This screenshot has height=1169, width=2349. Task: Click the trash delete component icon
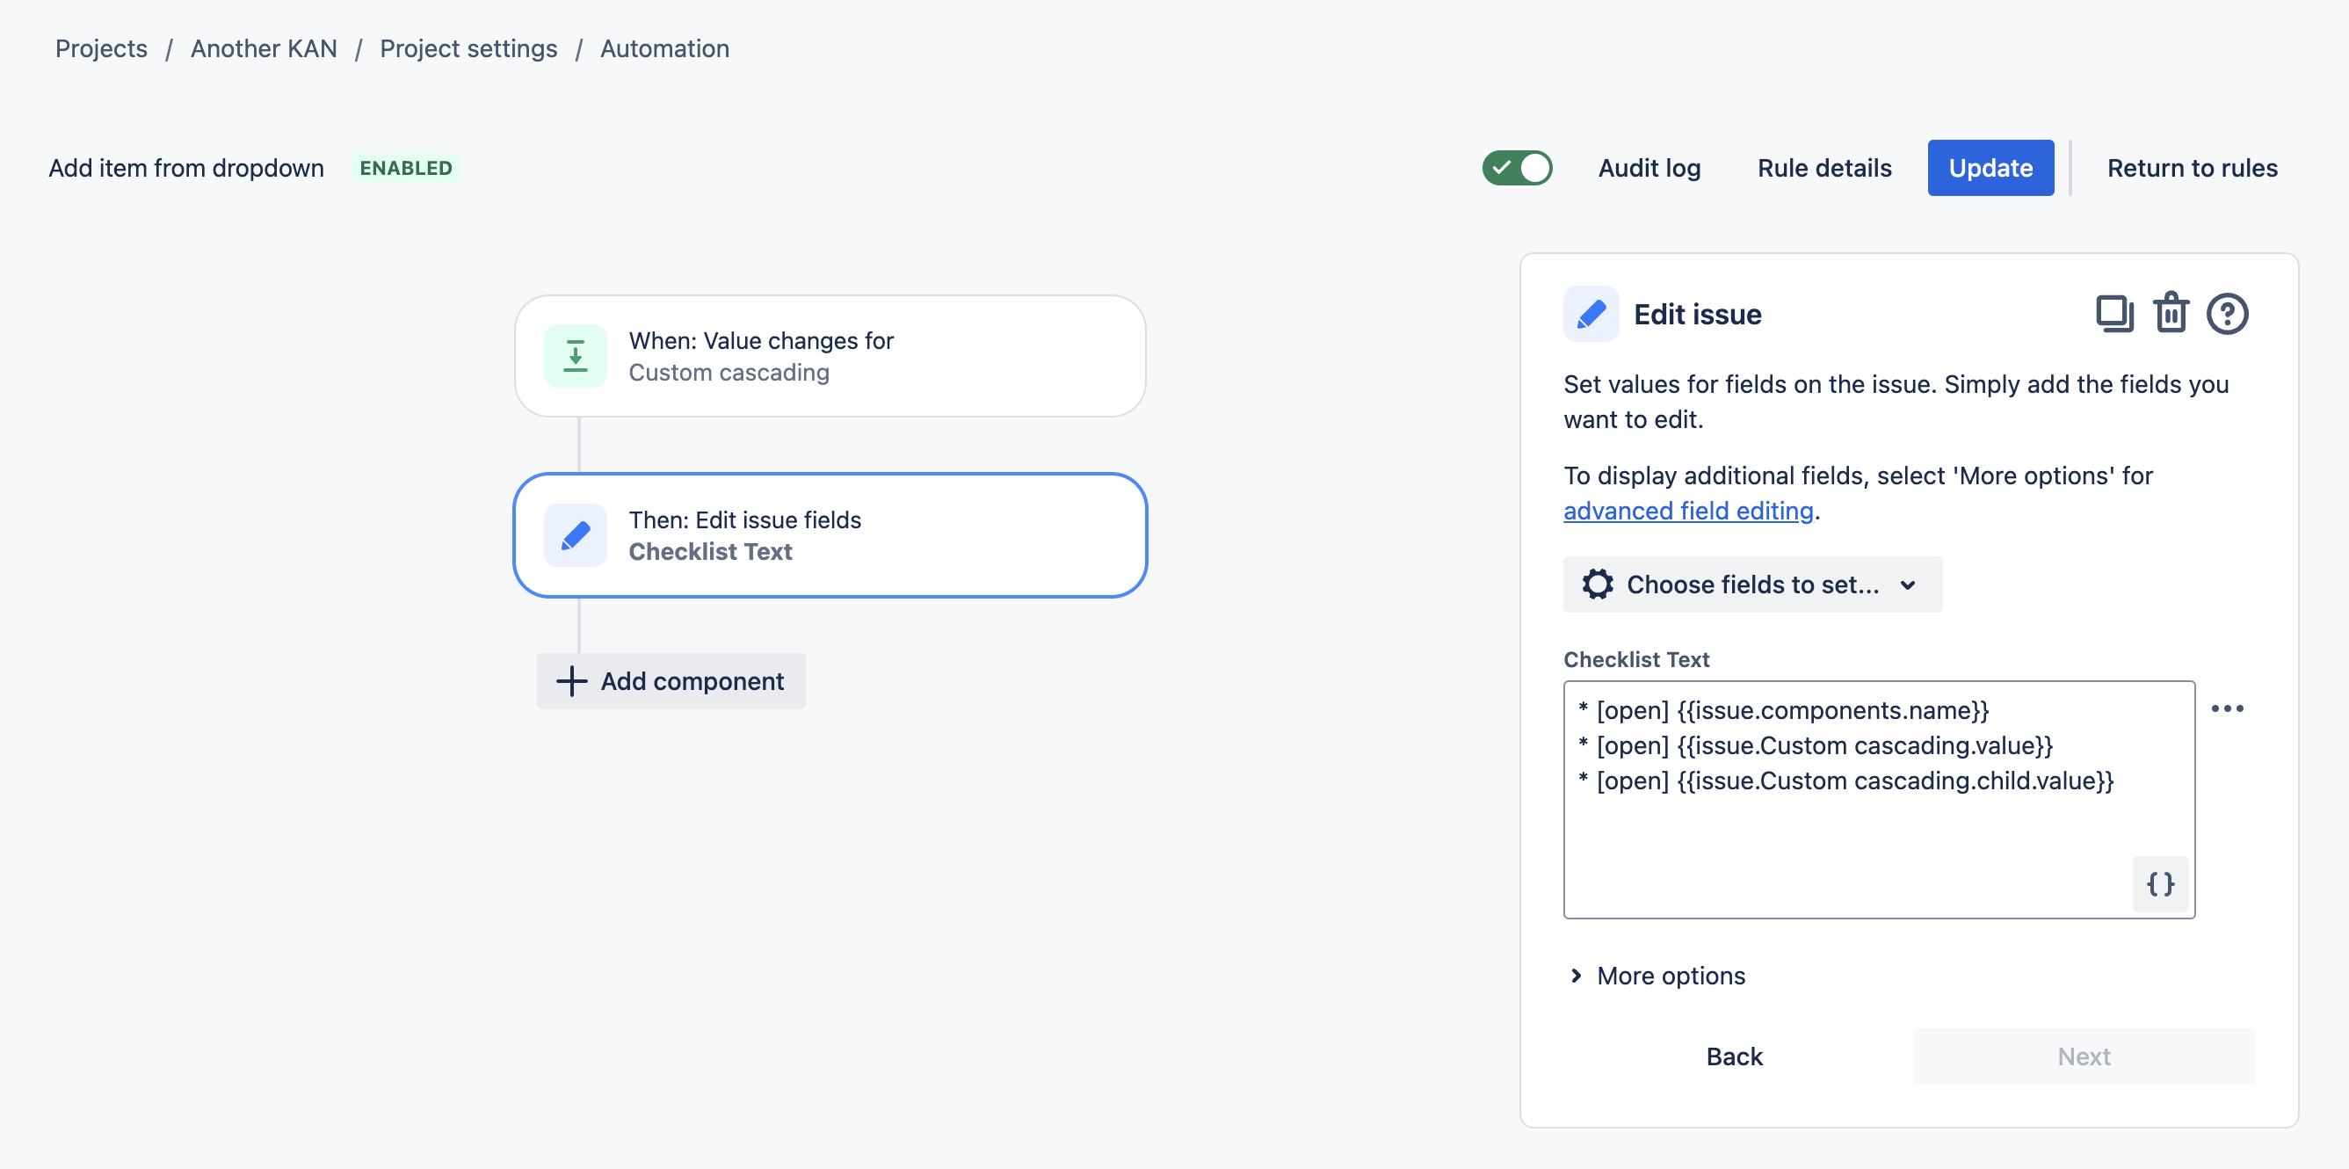[x=2171, y=314]
